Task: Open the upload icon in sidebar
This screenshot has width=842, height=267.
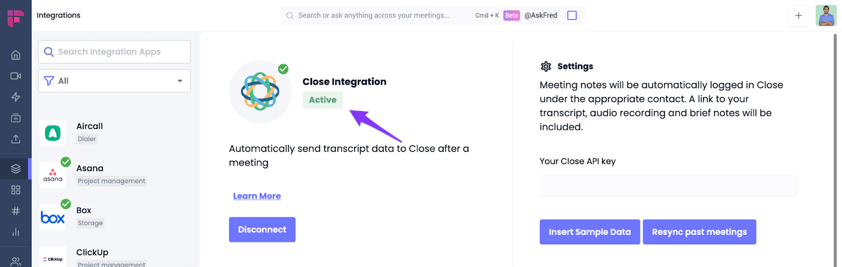Action: click(x=16, y=139)
